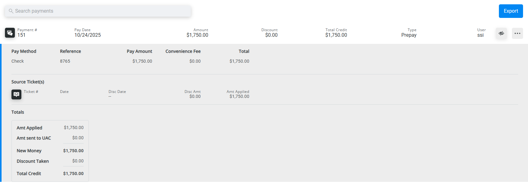Screen dimensions: 528x184
Task: Click the Disc Date column label
Action: coord(117,92)
